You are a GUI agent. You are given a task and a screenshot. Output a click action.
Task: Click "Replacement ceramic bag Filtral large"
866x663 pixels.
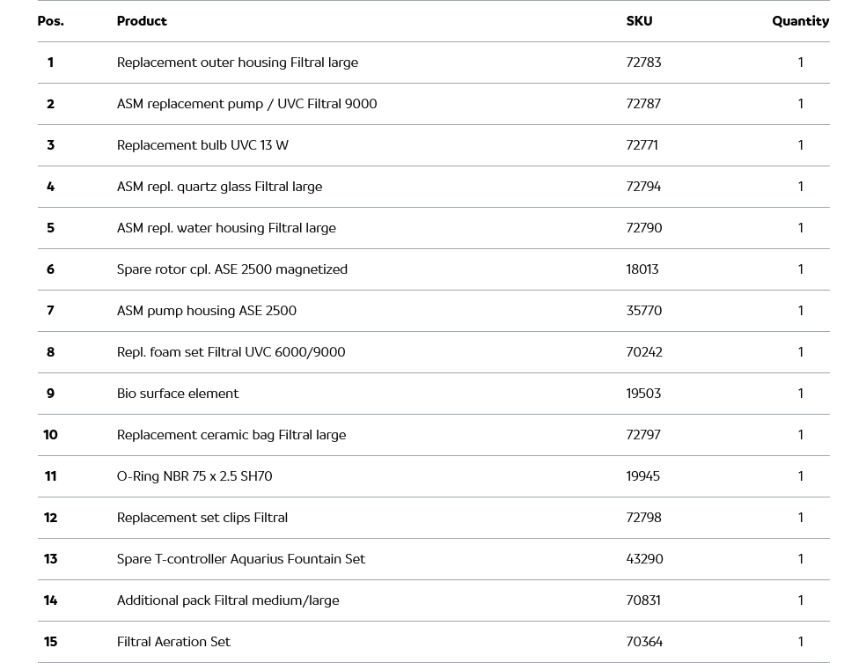pyautogui.click(x=231, y=435)
